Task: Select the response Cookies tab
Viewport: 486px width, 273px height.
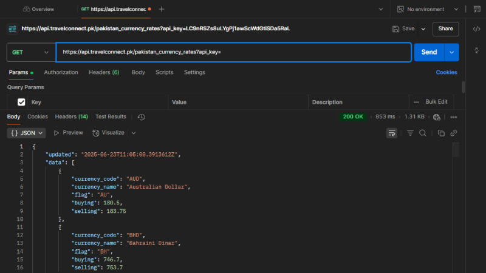Action: (38, 116)
